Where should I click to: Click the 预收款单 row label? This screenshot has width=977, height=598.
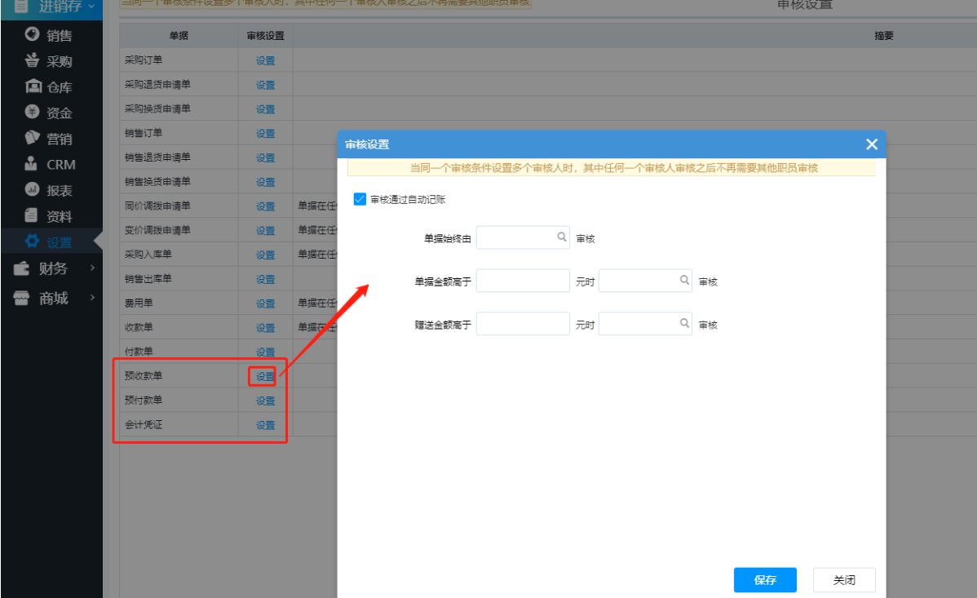(x=144, y=375)
